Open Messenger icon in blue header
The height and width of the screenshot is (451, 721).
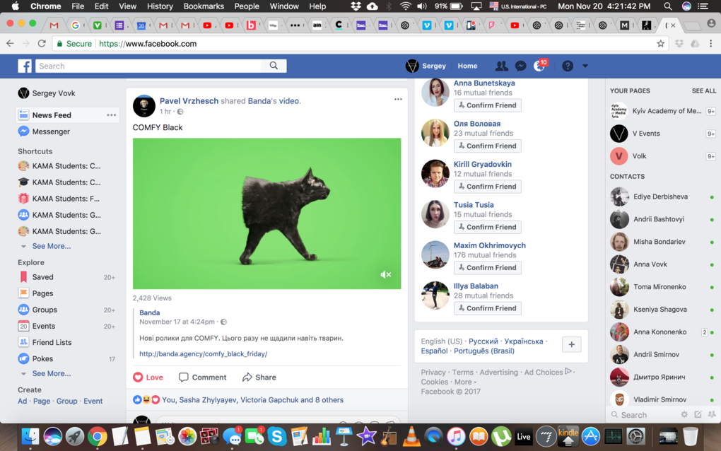pos(520,66)
